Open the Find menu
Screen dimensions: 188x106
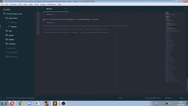(20, 4)
